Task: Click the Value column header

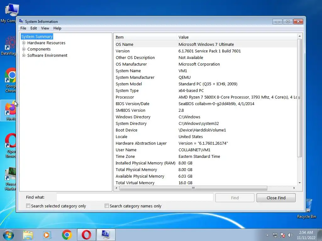Action: [236, 37]
